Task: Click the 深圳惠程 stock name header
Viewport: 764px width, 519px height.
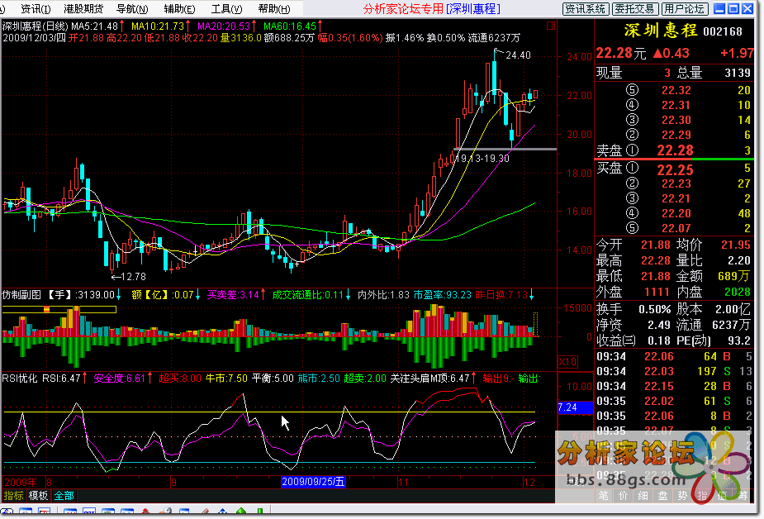Action: coord(661,31)
